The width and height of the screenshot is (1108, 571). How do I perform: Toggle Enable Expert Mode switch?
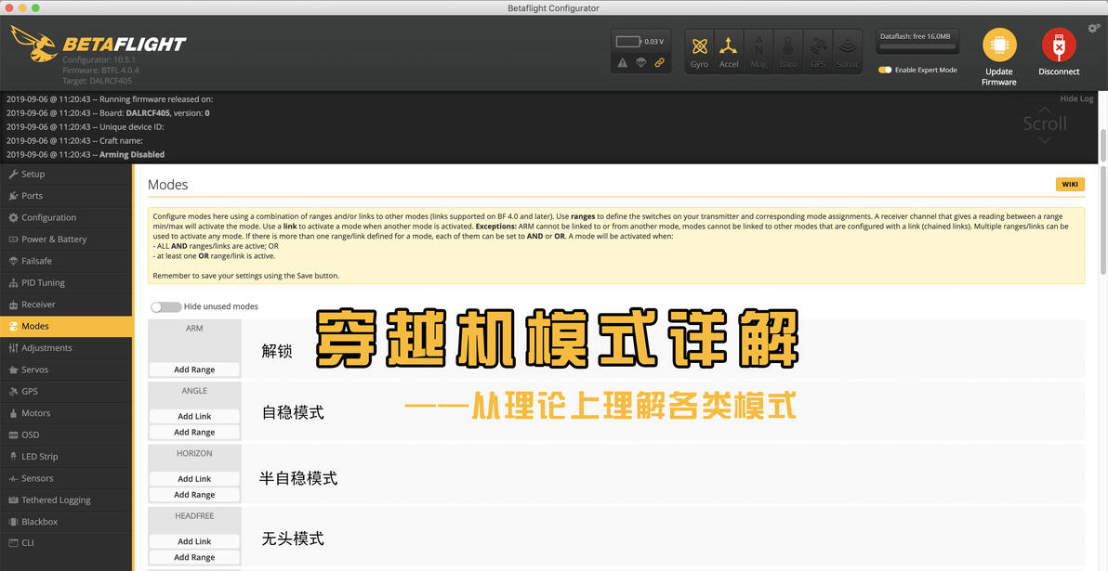point(885,70)
